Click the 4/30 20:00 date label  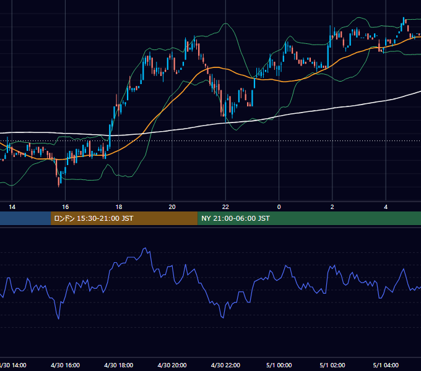172,365
